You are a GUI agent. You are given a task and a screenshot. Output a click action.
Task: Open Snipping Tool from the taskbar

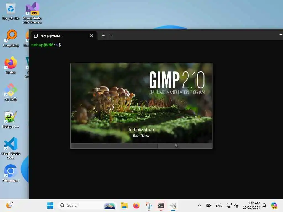(x=149, y=205)
